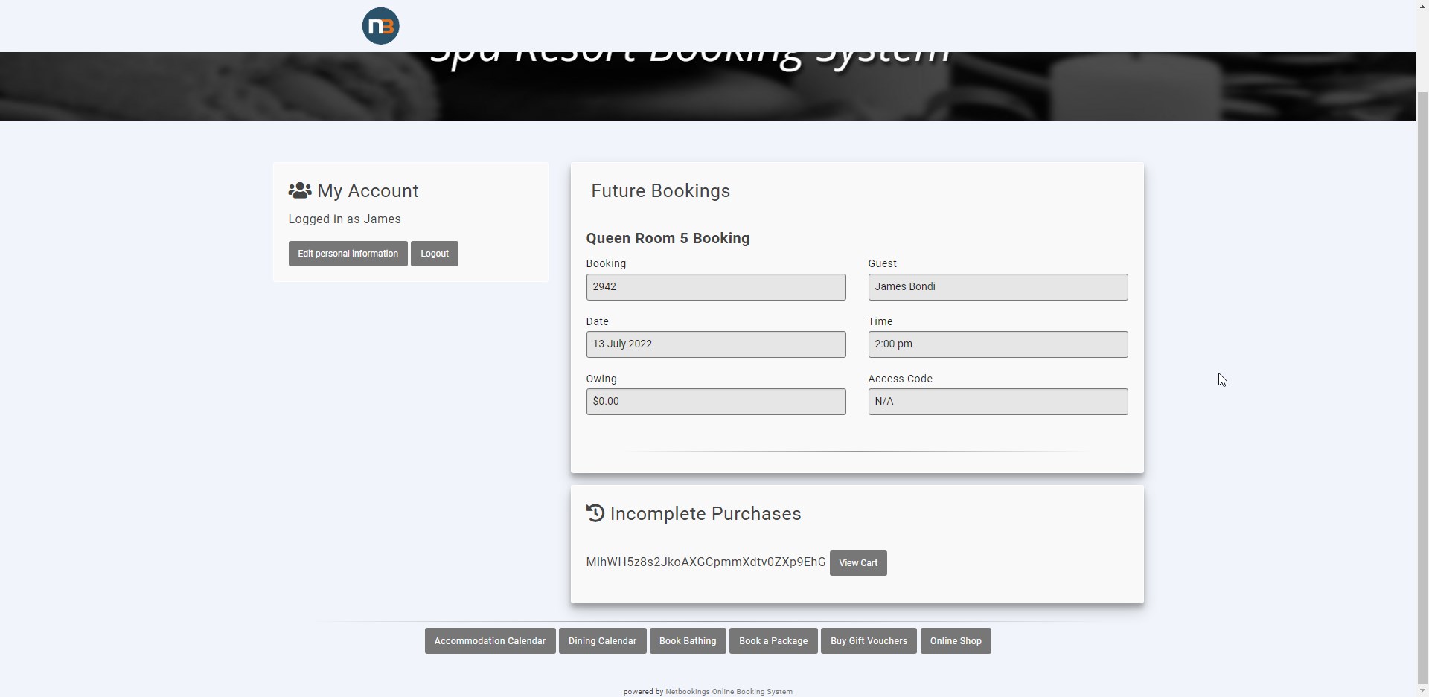Click the Incomplete Purchases history icon
The height and width of the screenshot is (697, 1429).
tap(596, 513)
